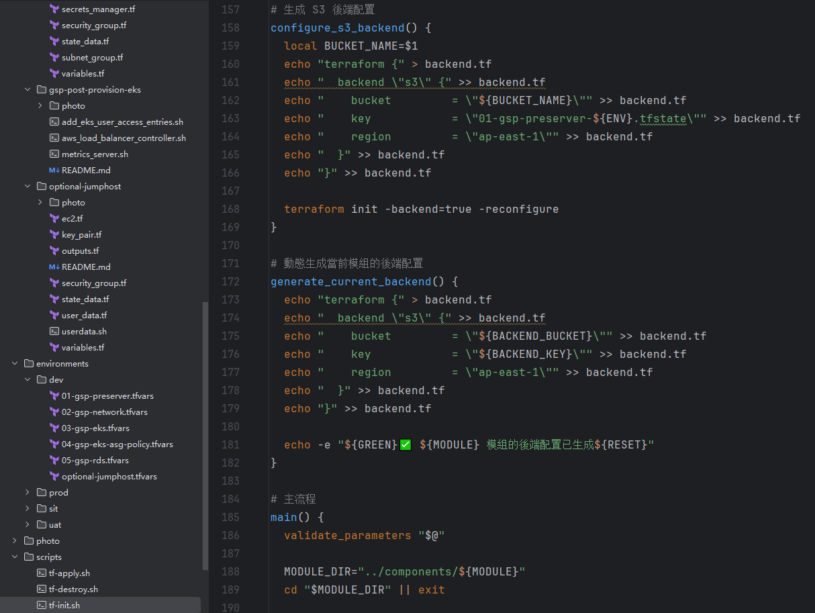Screen dimensions: 815x613
Task: Click the main() function definition
Action: [297, 518]
